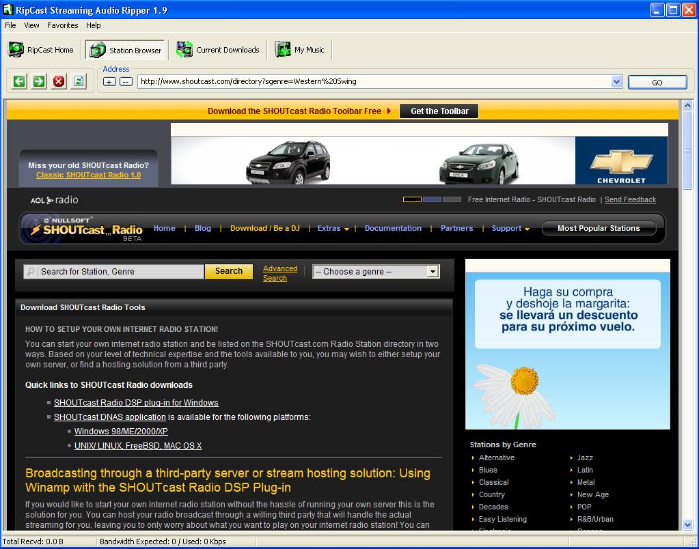Image resolution: width=699 pixels, height=549 pixels.
Task: Click the green back arrow icon
Action: [x=18, y=81]
